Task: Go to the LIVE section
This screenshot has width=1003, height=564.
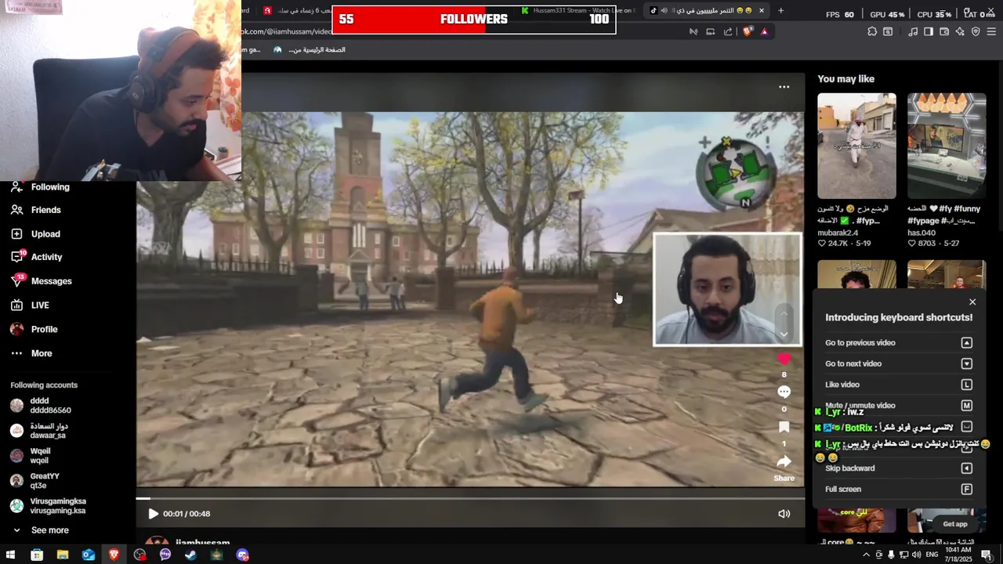Action: point(30,305)
